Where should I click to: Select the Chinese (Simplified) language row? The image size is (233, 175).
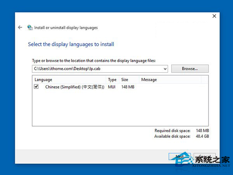click(75, 87)
